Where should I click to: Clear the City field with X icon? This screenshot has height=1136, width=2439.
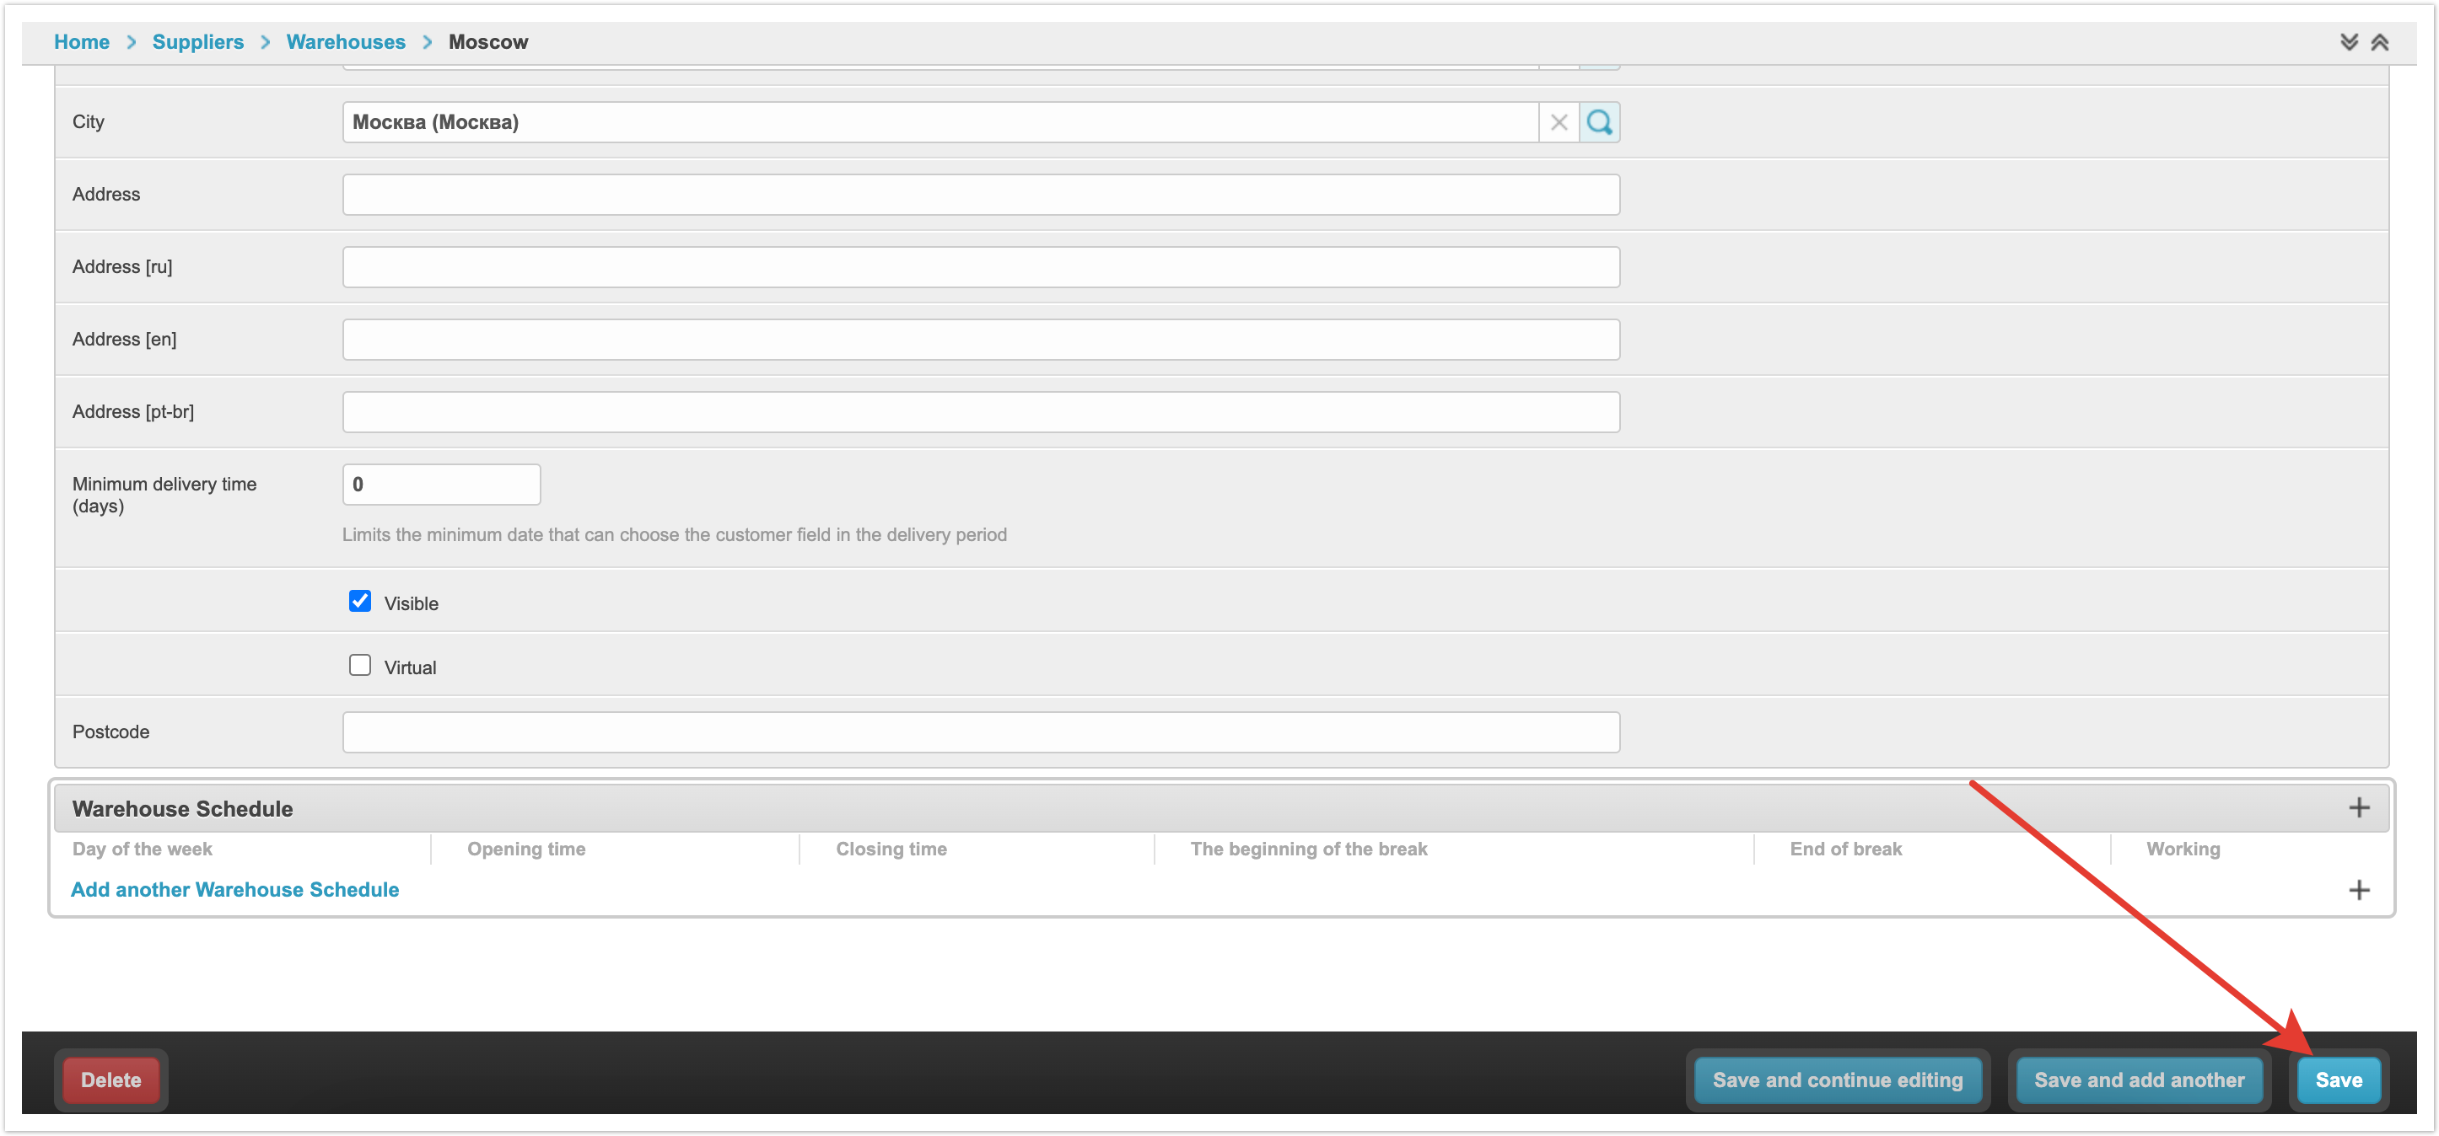click(1559, 122)
